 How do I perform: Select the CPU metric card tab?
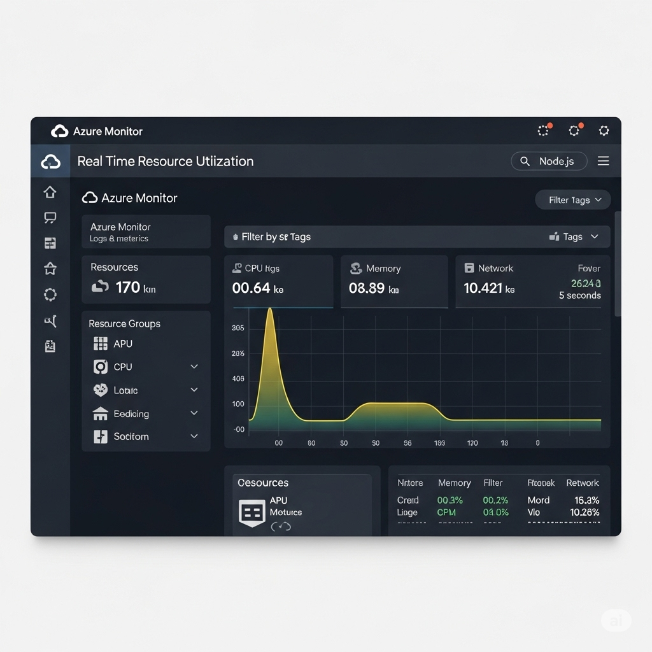click(x=279, y=281)
